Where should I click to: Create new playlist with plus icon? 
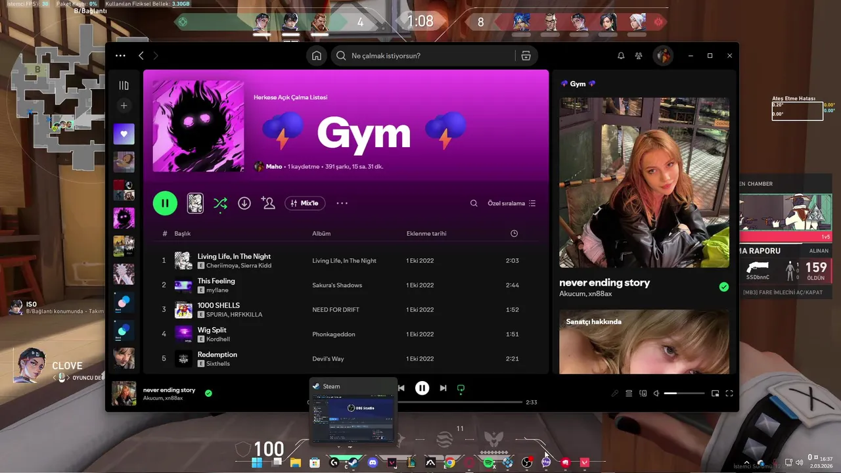[x=124, y=106]
